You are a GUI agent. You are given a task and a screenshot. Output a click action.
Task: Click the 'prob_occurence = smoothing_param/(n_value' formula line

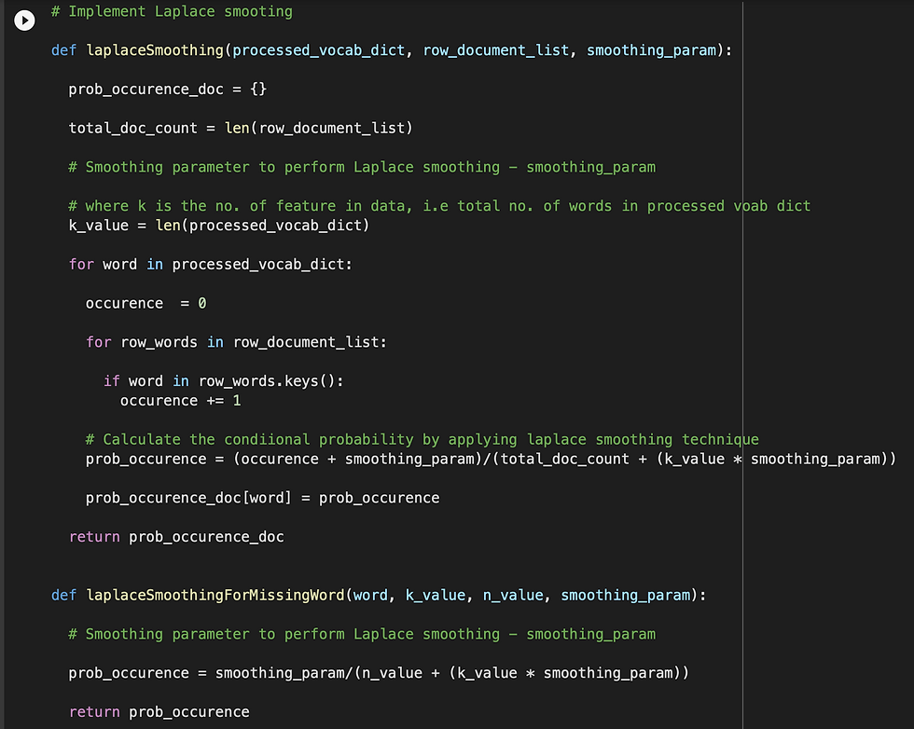click(379, 673)
